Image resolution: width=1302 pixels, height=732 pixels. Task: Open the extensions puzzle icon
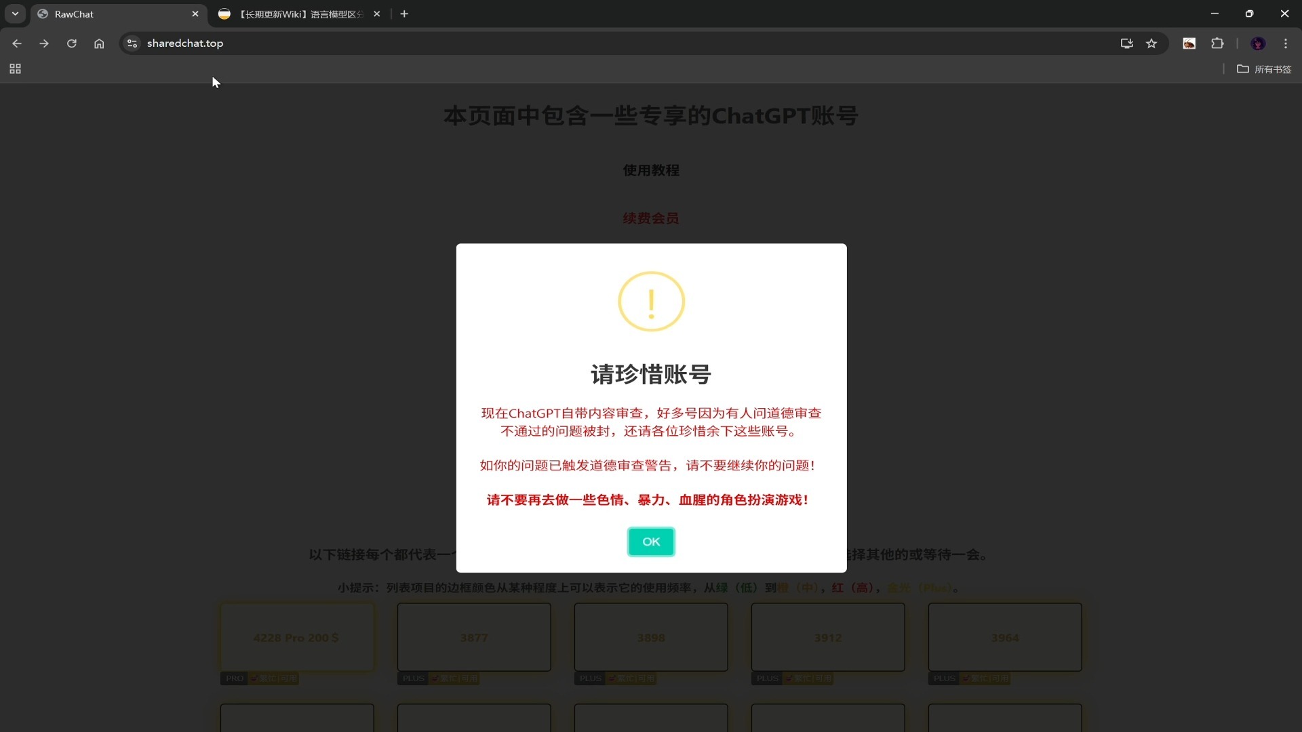click(1217, 43)
